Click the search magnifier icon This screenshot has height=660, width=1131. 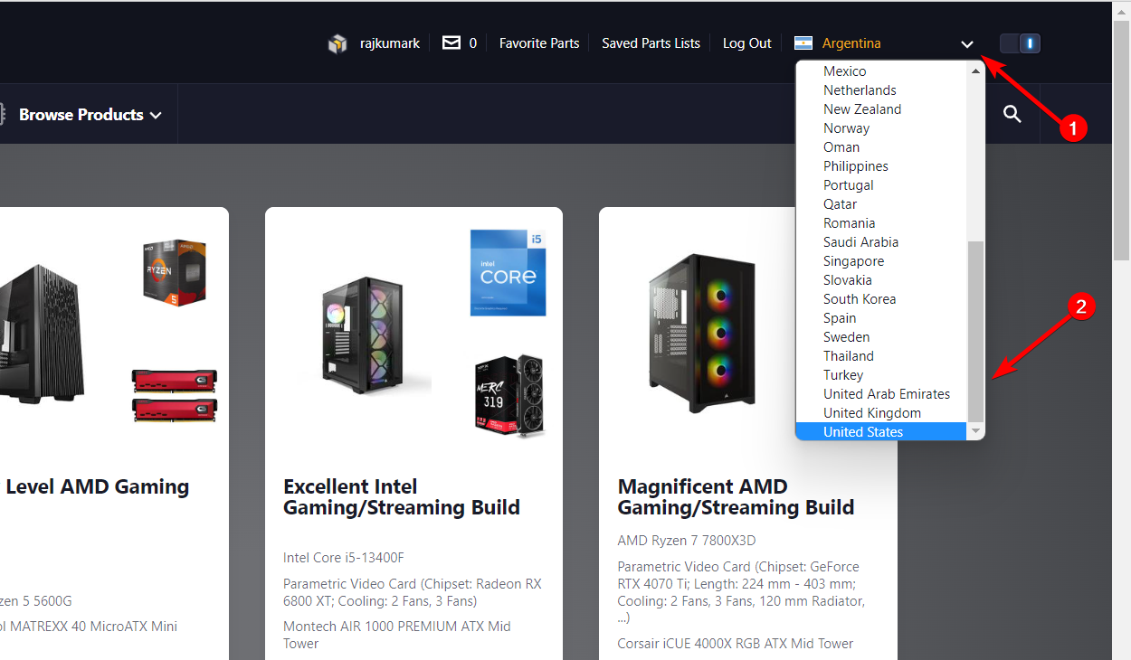tap(1012, 114)
